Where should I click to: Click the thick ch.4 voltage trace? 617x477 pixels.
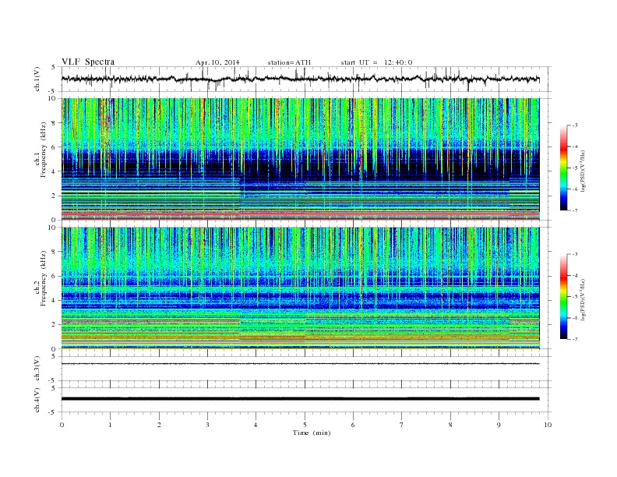(x=301, y=399)
